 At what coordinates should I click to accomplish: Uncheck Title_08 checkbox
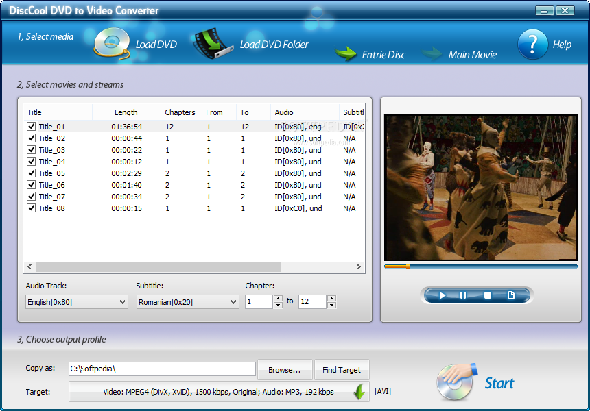click(32, 208)
